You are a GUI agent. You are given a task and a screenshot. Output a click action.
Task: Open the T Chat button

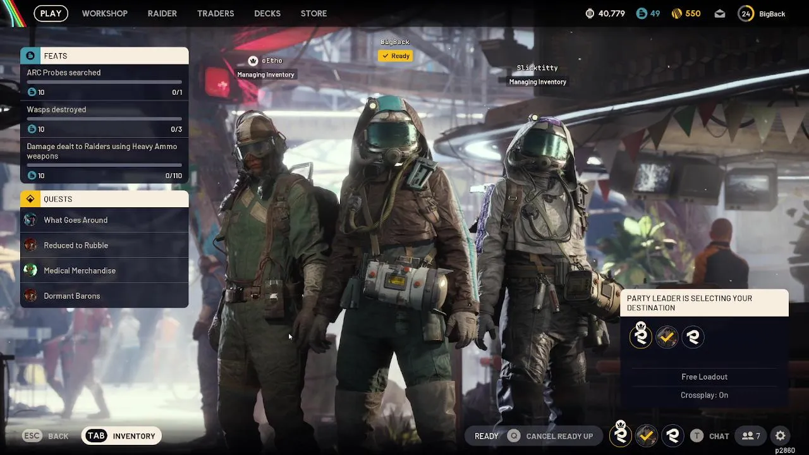coord(710,436)
